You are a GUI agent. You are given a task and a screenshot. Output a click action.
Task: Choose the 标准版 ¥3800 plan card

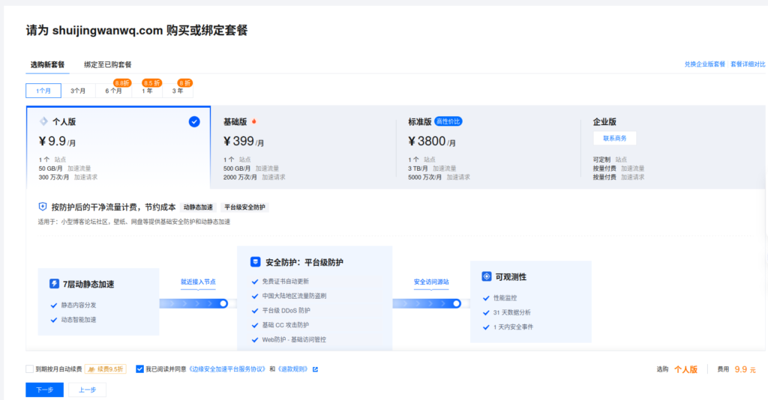487,148
